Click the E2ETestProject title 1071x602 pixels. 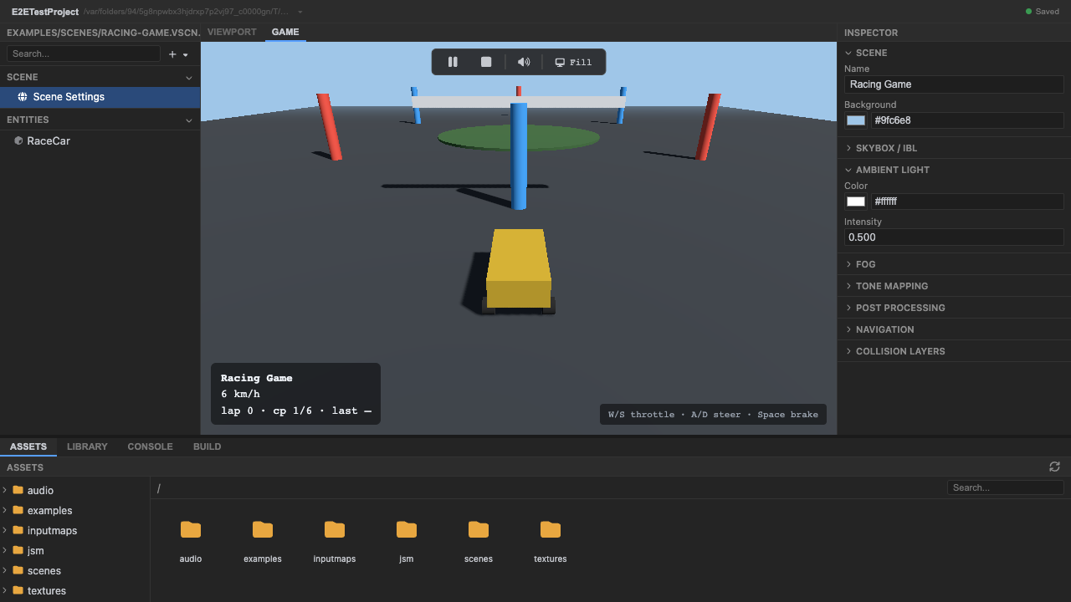click(x=45, y=12)
